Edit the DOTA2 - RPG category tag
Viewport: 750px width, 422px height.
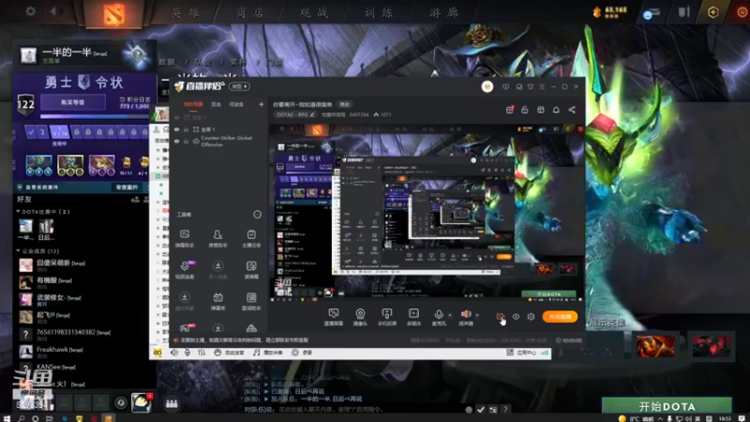tap(295, 114)
